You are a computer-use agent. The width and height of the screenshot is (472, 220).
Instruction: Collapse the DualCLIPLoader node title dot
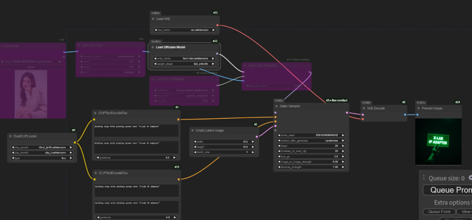point(10,136)
